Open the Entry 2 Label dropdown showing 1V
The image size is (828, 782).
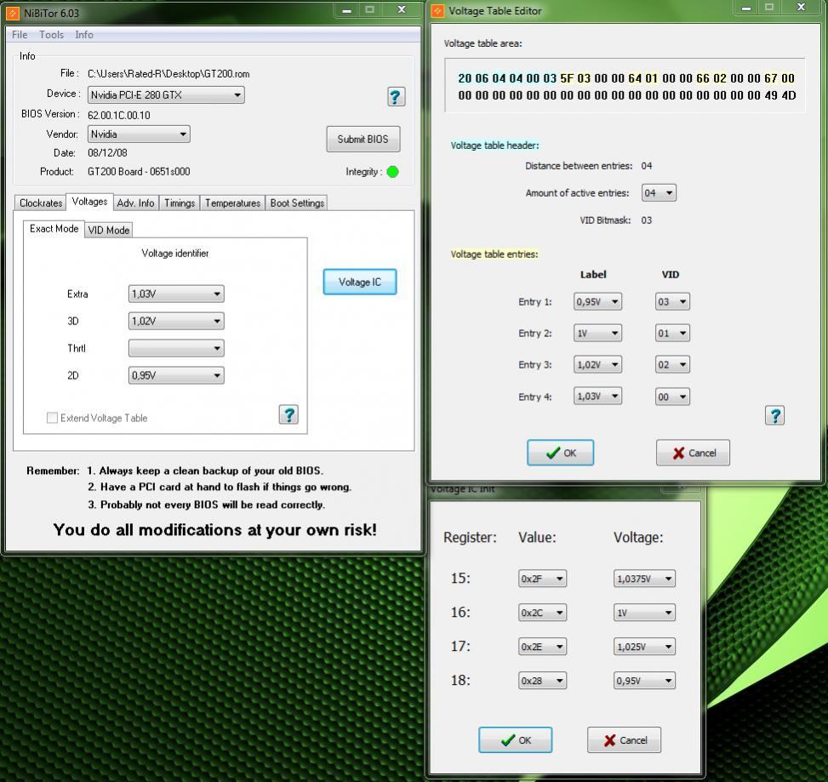tap(597, 334)
